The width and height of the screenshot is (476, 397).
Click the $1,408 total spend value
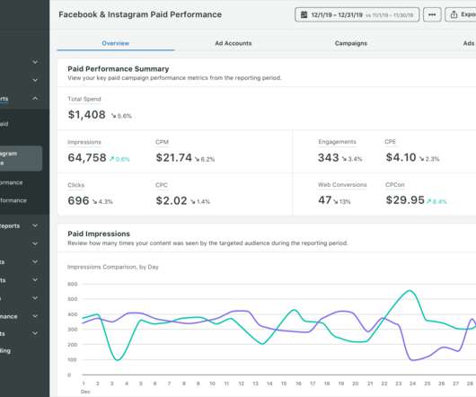point(87,115)
